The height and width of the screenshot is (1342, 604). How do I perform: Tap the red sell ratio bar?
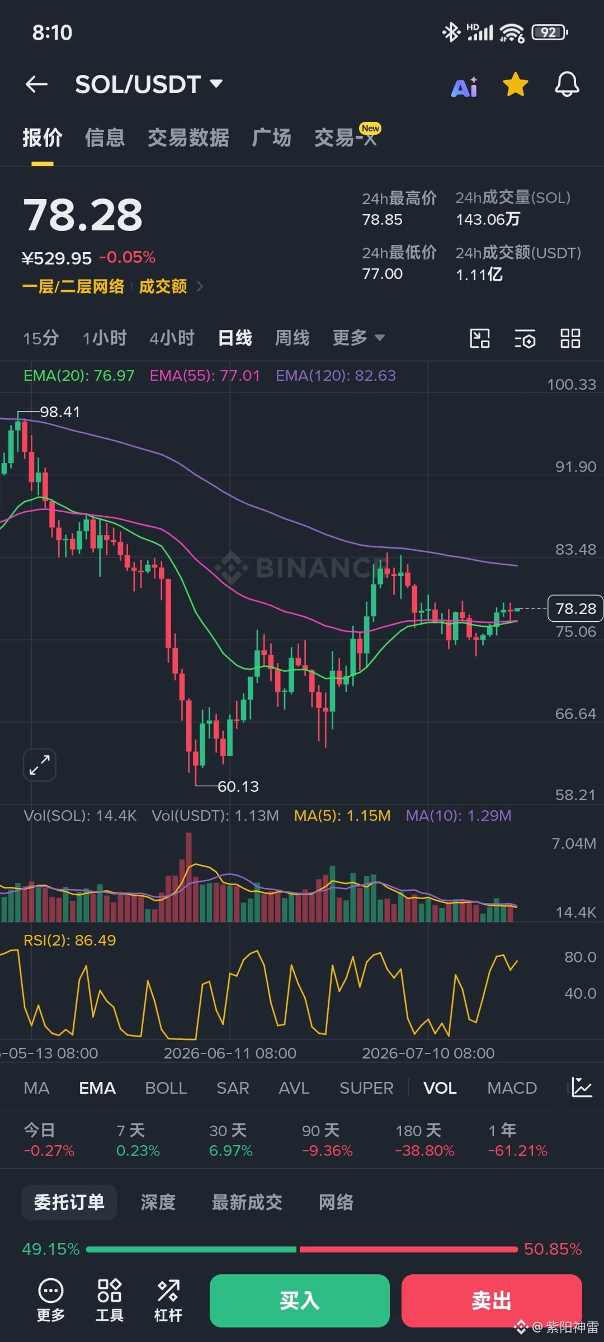[409, 1249]
